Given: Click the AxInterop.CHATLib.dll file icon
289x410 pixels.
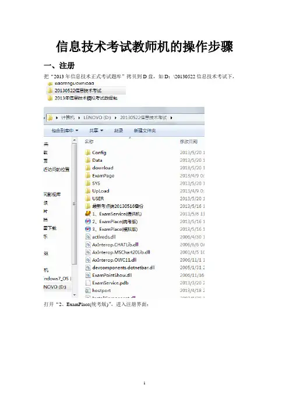Looking at the screenshot, I should (x=88, y=245).
